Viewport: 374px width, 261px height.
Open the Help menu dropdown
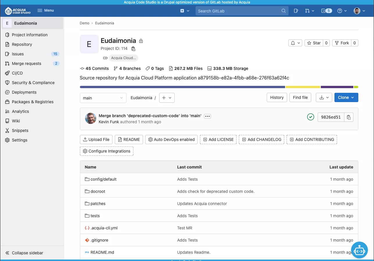tap(342, 11)
